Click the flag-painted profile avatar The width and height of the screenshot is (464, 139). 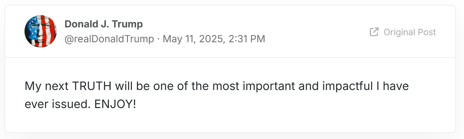point(41,31)
